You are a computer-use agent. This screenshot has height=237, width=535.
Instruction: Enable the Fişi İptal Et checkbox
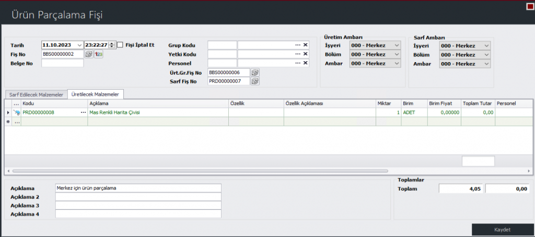[120, 45]
